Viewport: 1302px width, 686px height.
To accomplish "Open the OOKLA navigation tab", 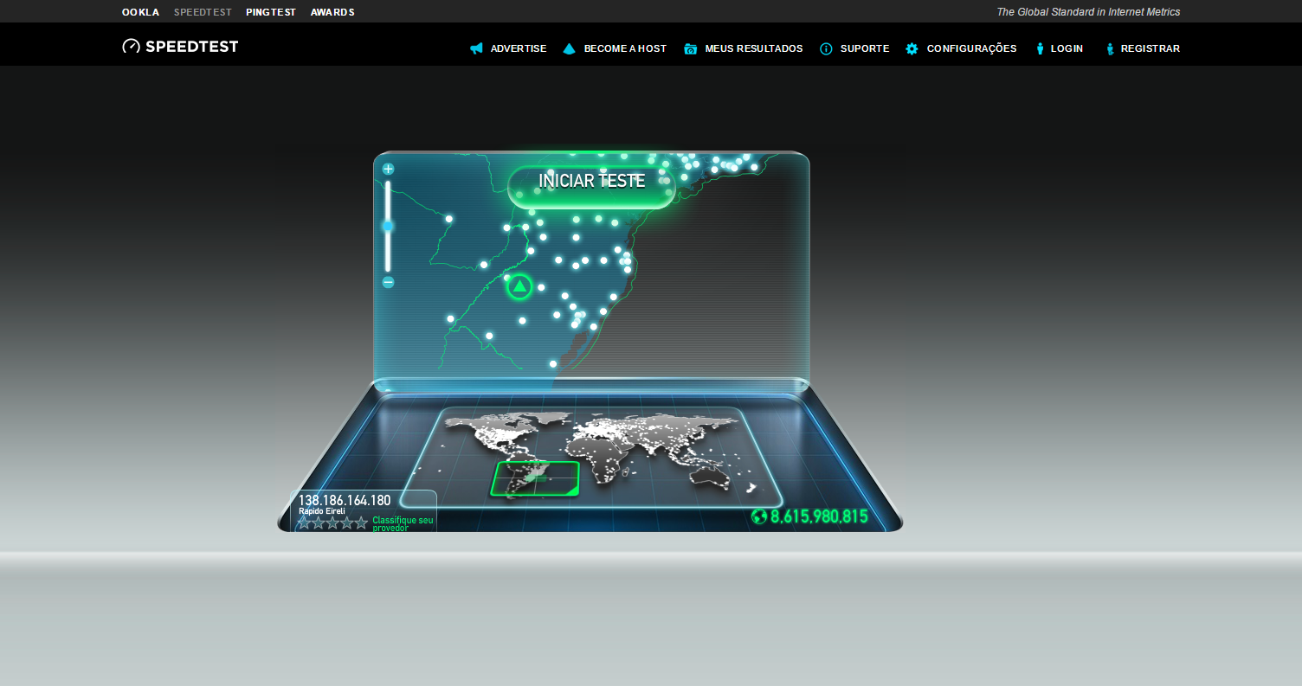I will [139, 12].
